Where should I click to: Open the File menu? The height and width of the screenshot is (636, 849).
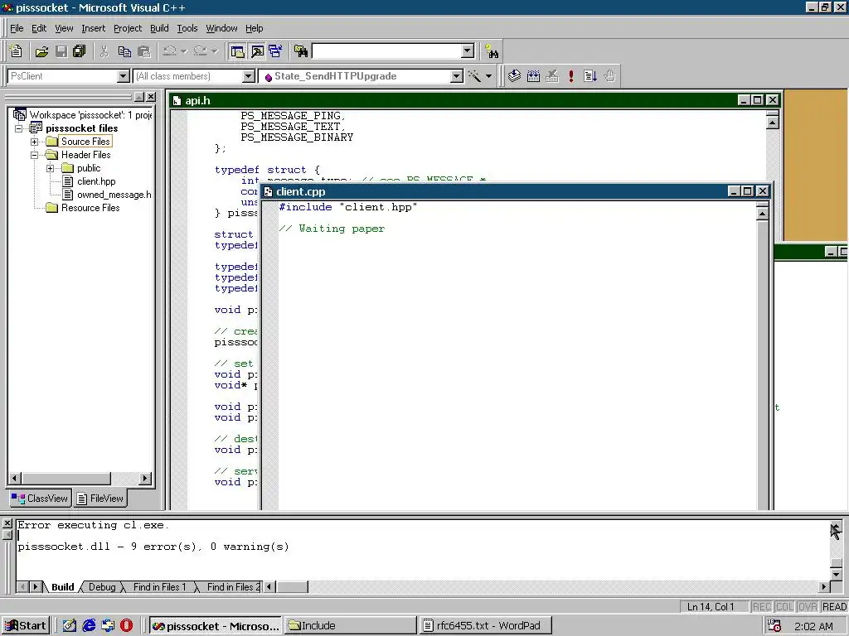click(x=17, y=28)
